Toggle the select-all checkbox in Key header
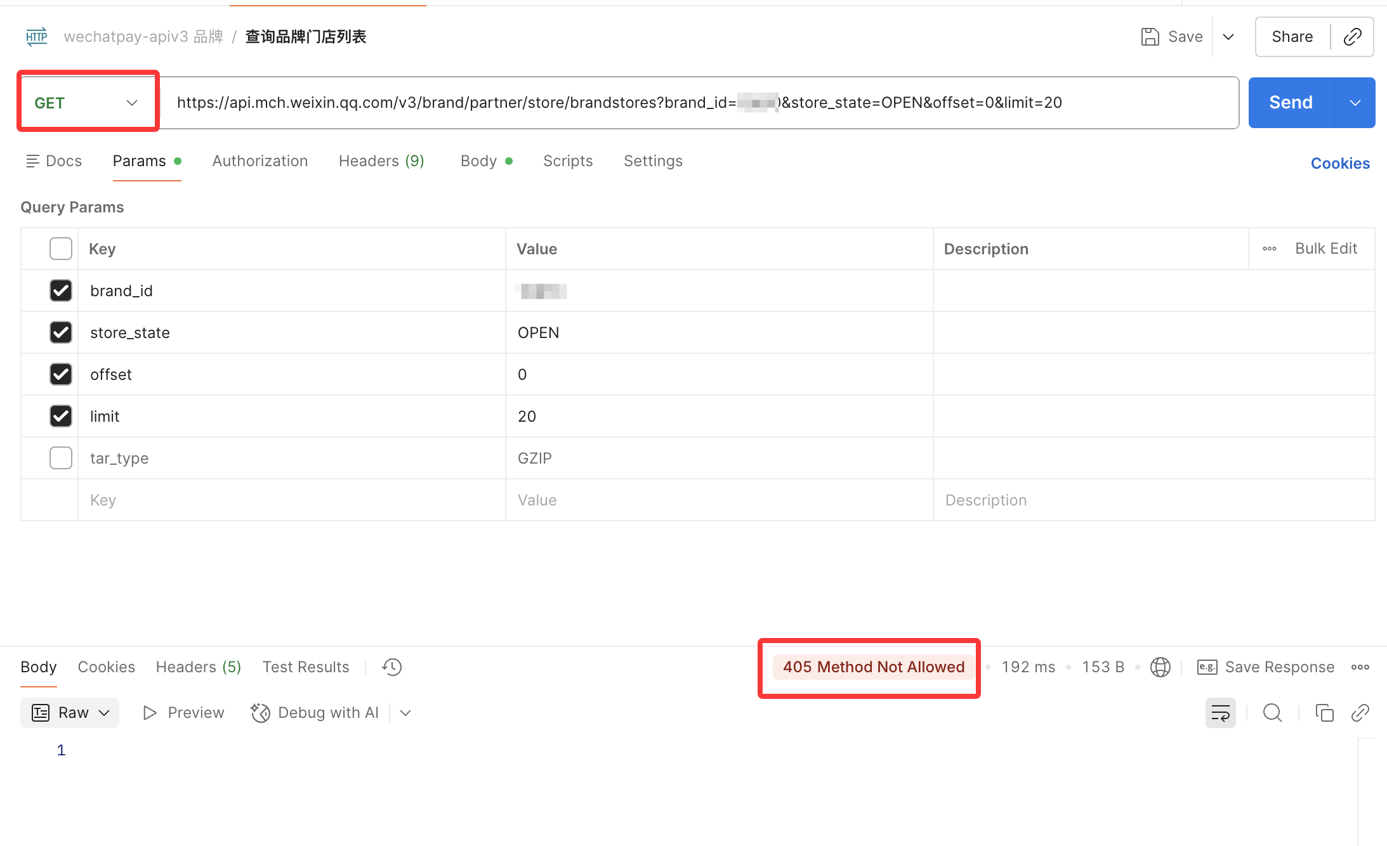 pos(61,249)
